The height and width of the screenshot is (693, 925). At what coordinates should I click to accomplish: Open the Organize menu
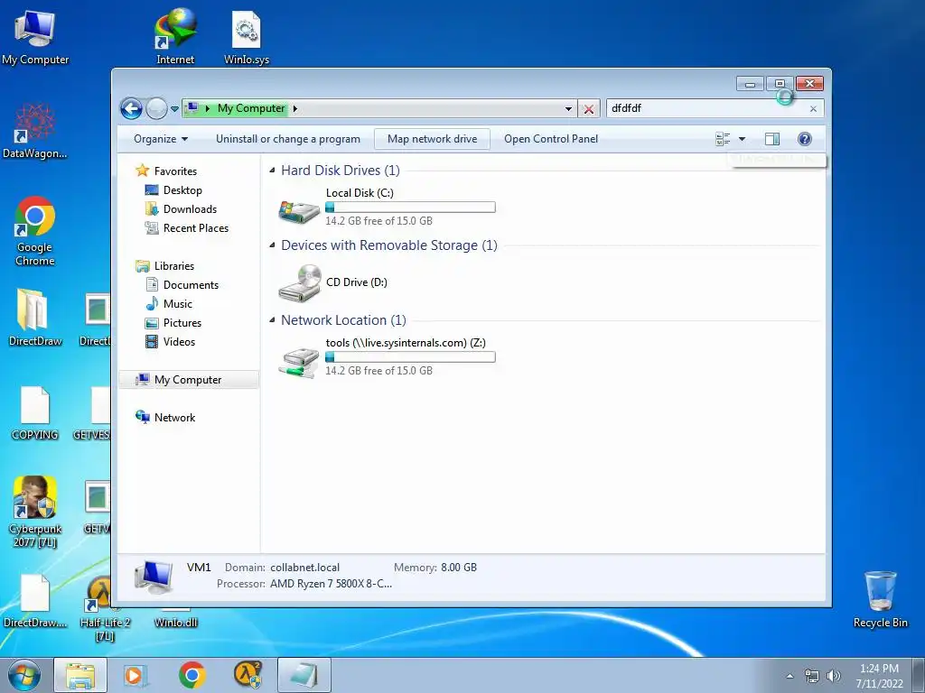(x=161, y=139)
